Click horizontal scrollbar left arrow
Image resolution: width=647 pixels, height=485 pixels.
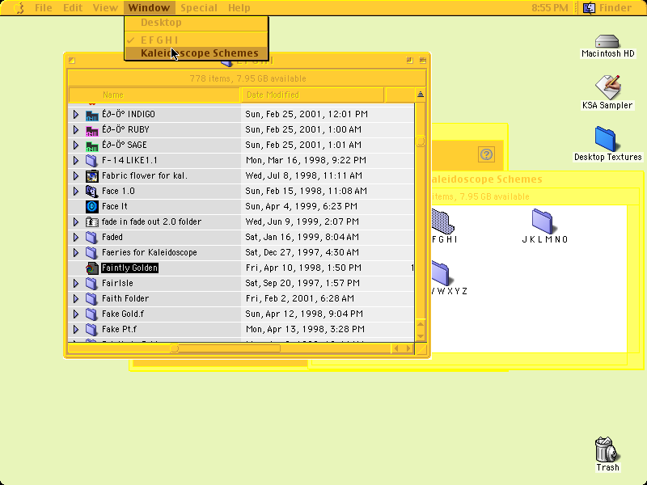click(x=396, y=348)
